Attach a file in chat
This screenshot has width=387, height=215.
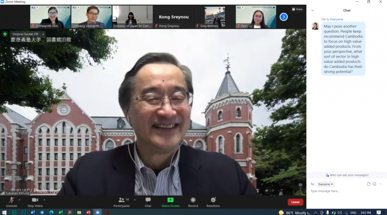(369, 184)
